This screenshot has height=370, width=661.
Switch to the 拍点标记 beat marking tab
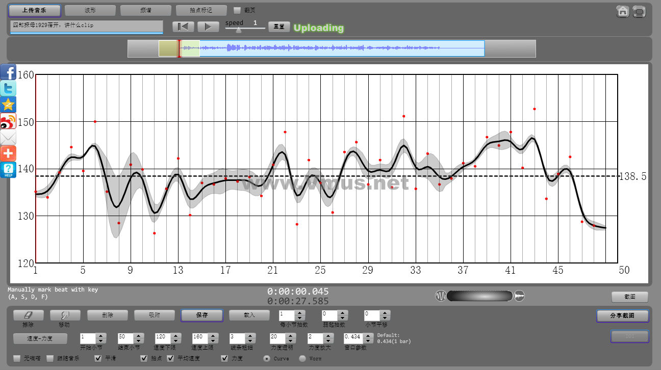point(201,10)
